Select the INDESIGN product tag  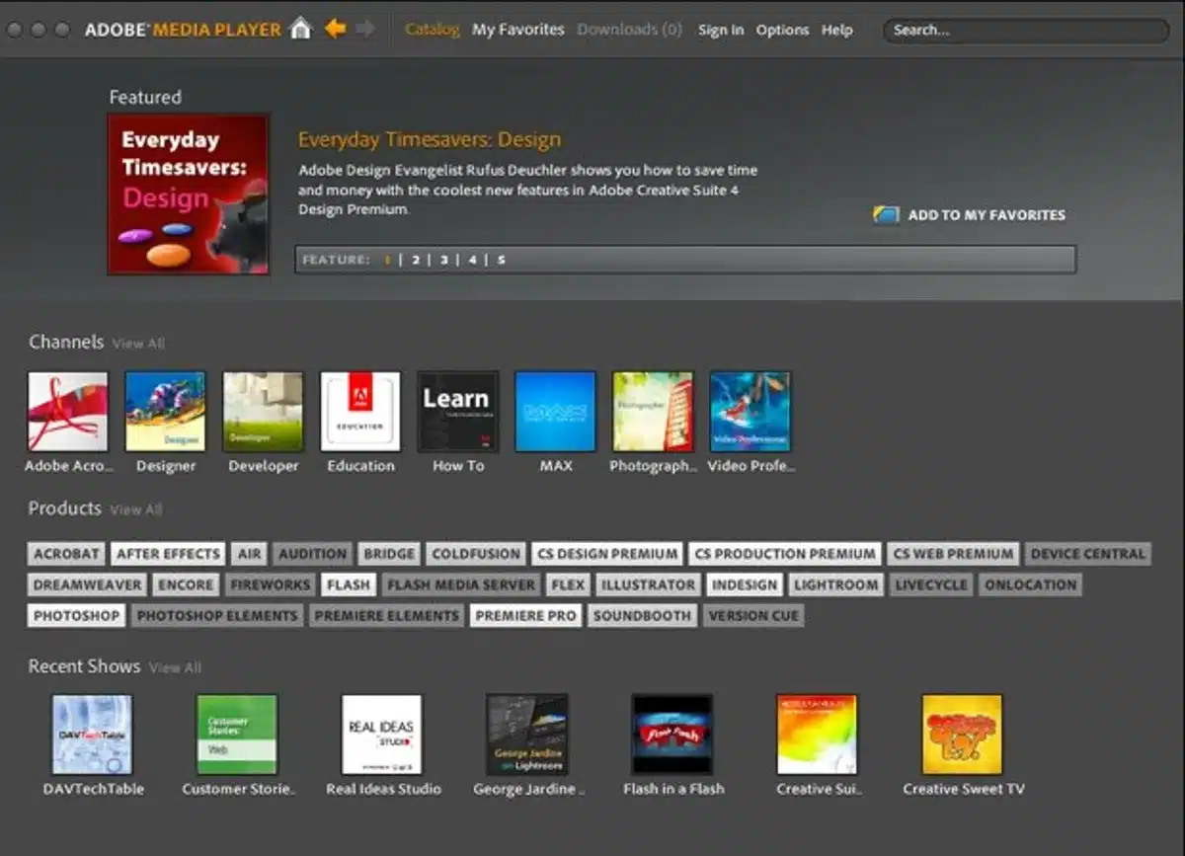(x=745, y=584)
